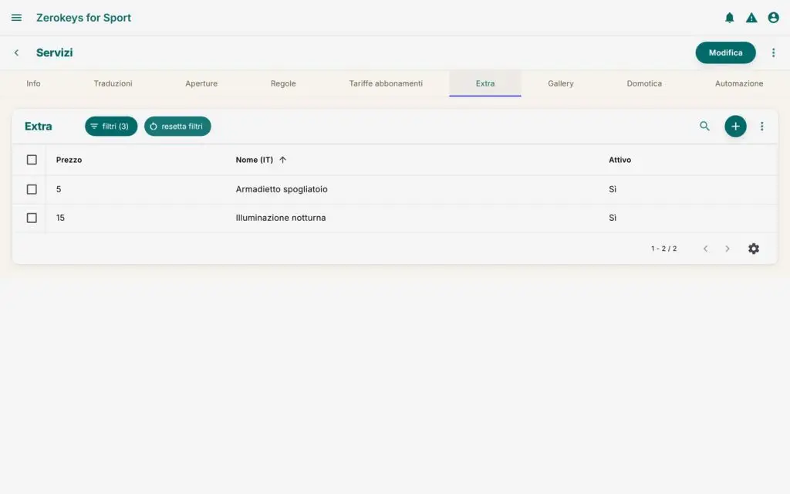Go to previous page of results
Image resolution: width=790 pixels, height=494 pixels.
[705, 249]
